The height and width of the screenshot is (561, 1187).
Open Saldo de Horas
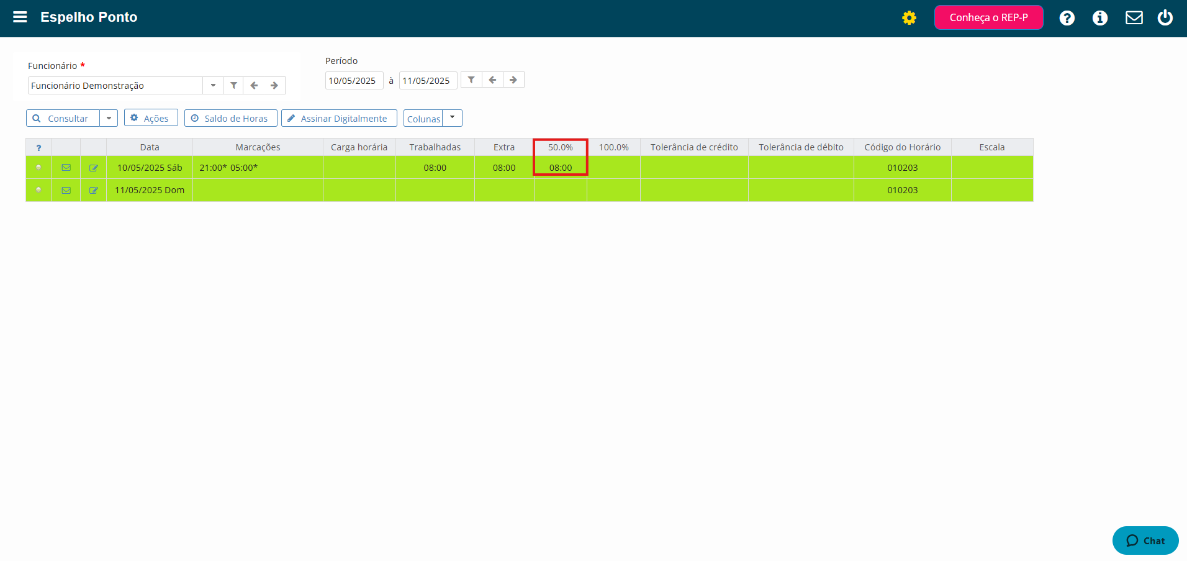click(230, 118)
